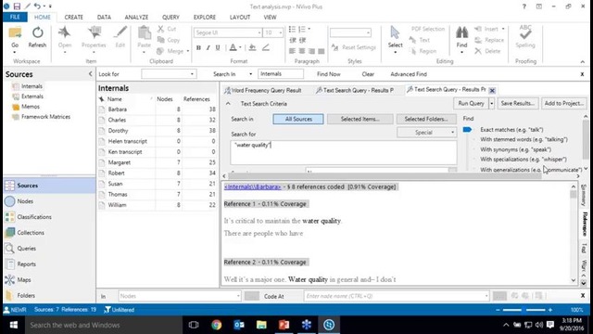Open the Look for dropdown

[x=192, y=74]
